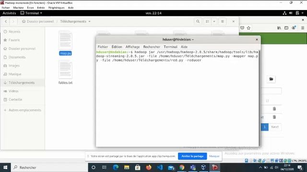Click volume icon in GNOME top bar

(x=291, y=13)
